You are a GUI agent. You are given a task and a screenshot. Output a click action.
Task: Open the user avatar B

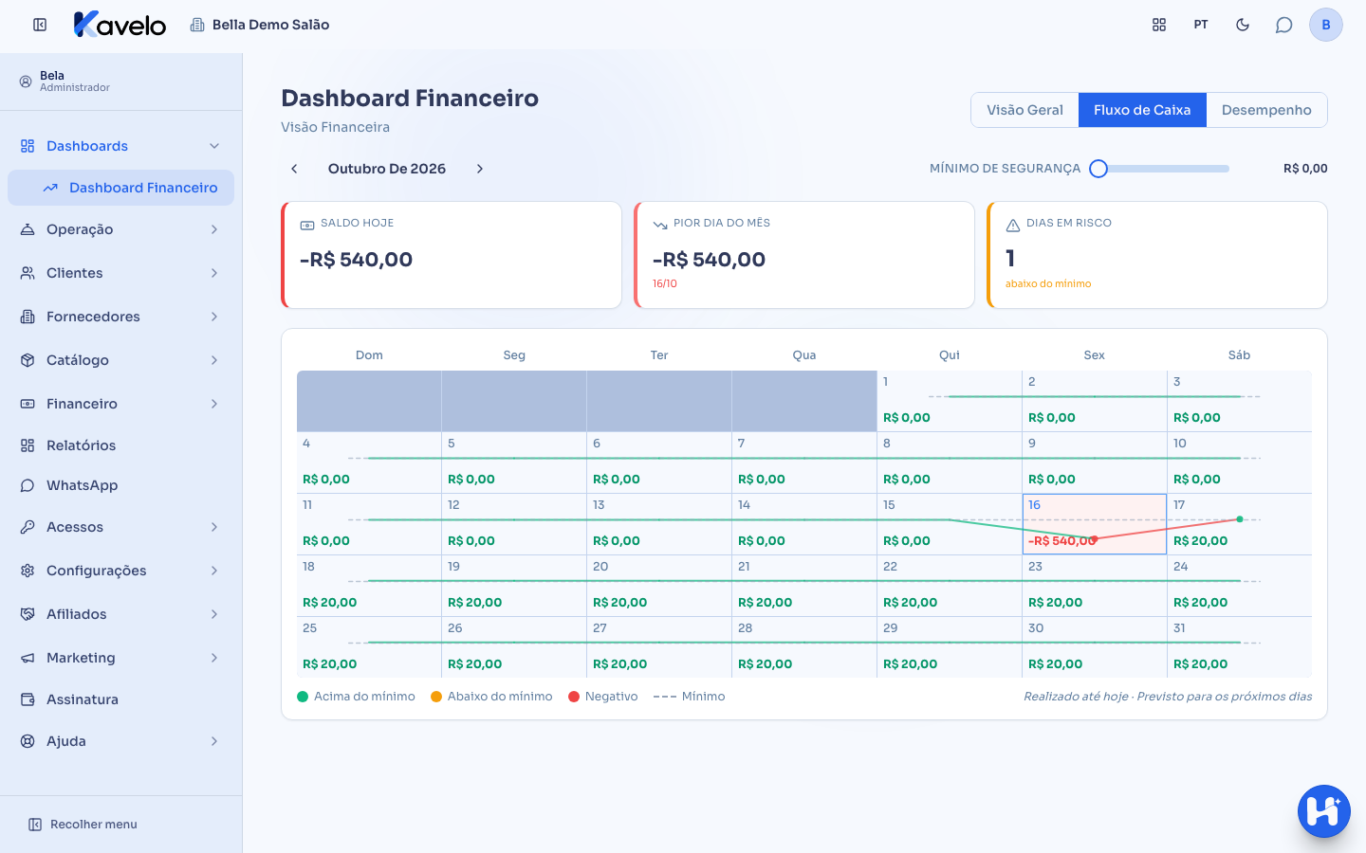coord(1326,25)
